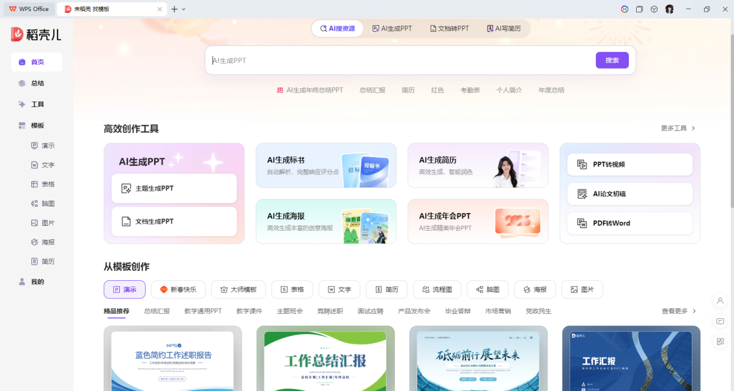Image resolution: width=734 pixels, height=391 pixels.
Task: Expand 更多工具 tools list
Action: pos(678,128)
